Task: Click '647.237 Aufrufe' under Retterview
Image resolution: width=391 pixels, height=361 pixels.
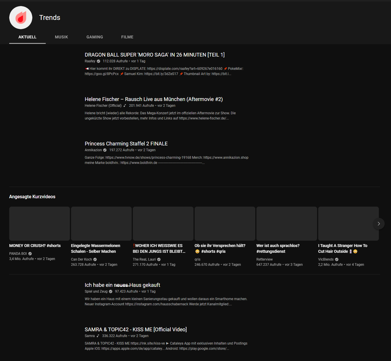Action: 269,265
